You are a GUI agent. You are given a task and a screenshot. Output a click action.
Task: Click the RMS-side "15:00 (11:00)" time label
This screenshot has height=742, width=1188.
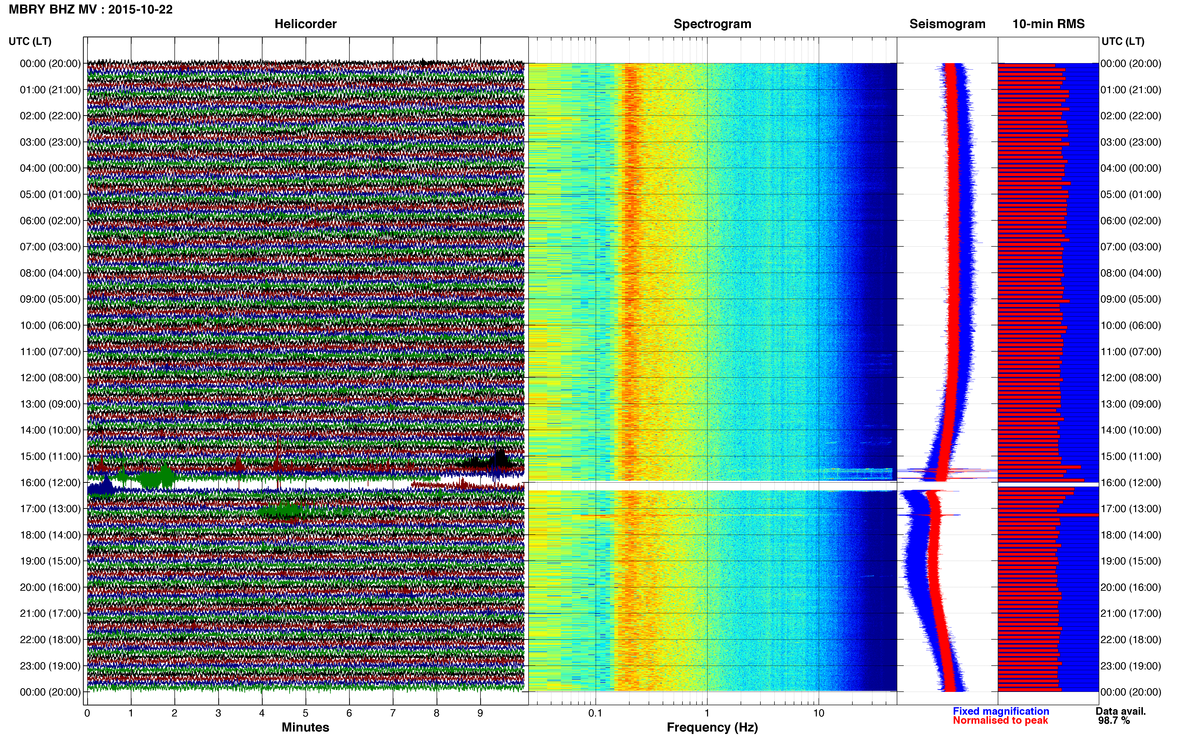[x=1131, y=456]
